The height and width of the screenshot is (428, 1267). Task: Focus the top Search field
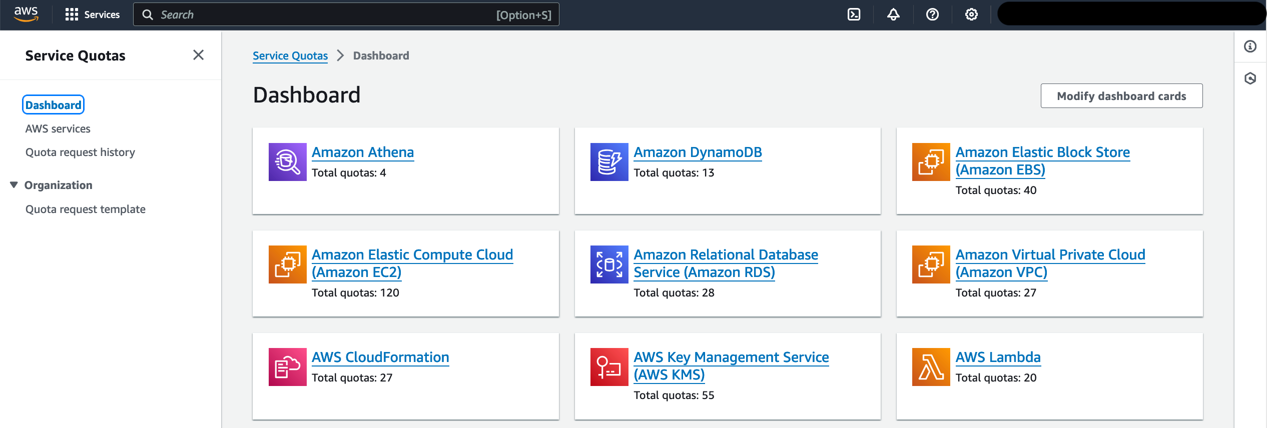(325, 14)
